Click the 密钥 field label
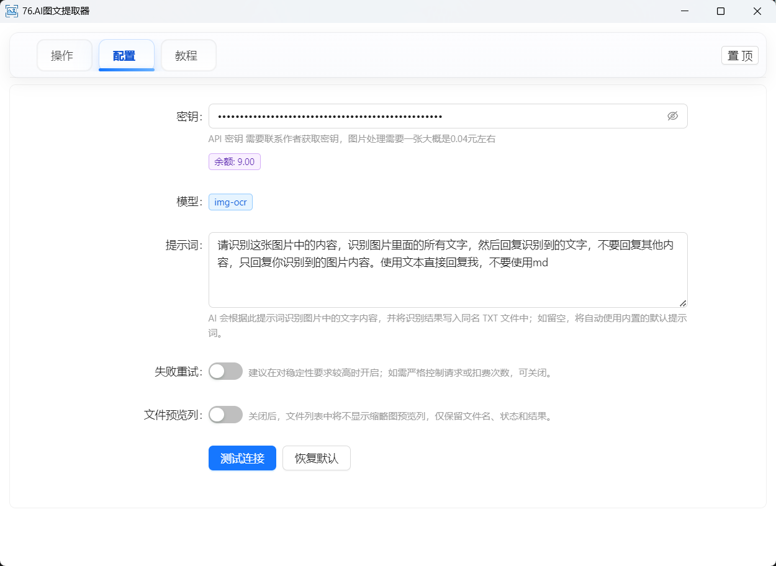Image resolution: width=776 pixels, height=566 pixels. 189,117
